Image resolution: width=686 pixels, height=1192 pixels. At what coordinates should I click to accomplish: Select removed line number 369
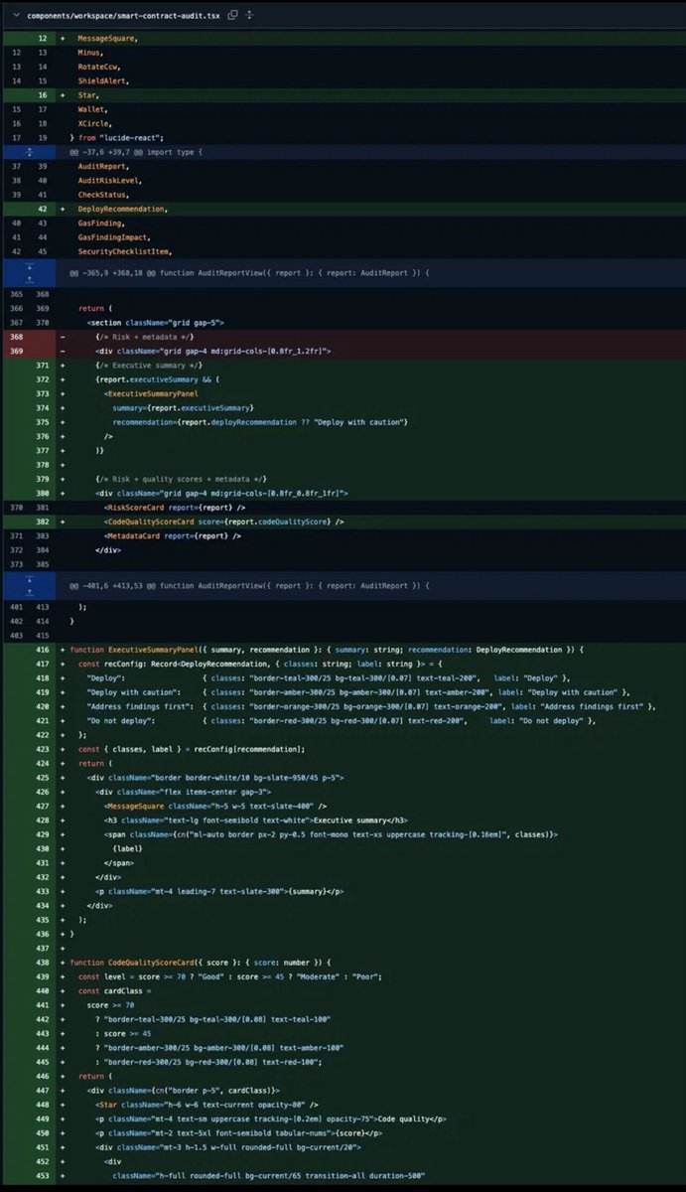click(x=15, y=351)
